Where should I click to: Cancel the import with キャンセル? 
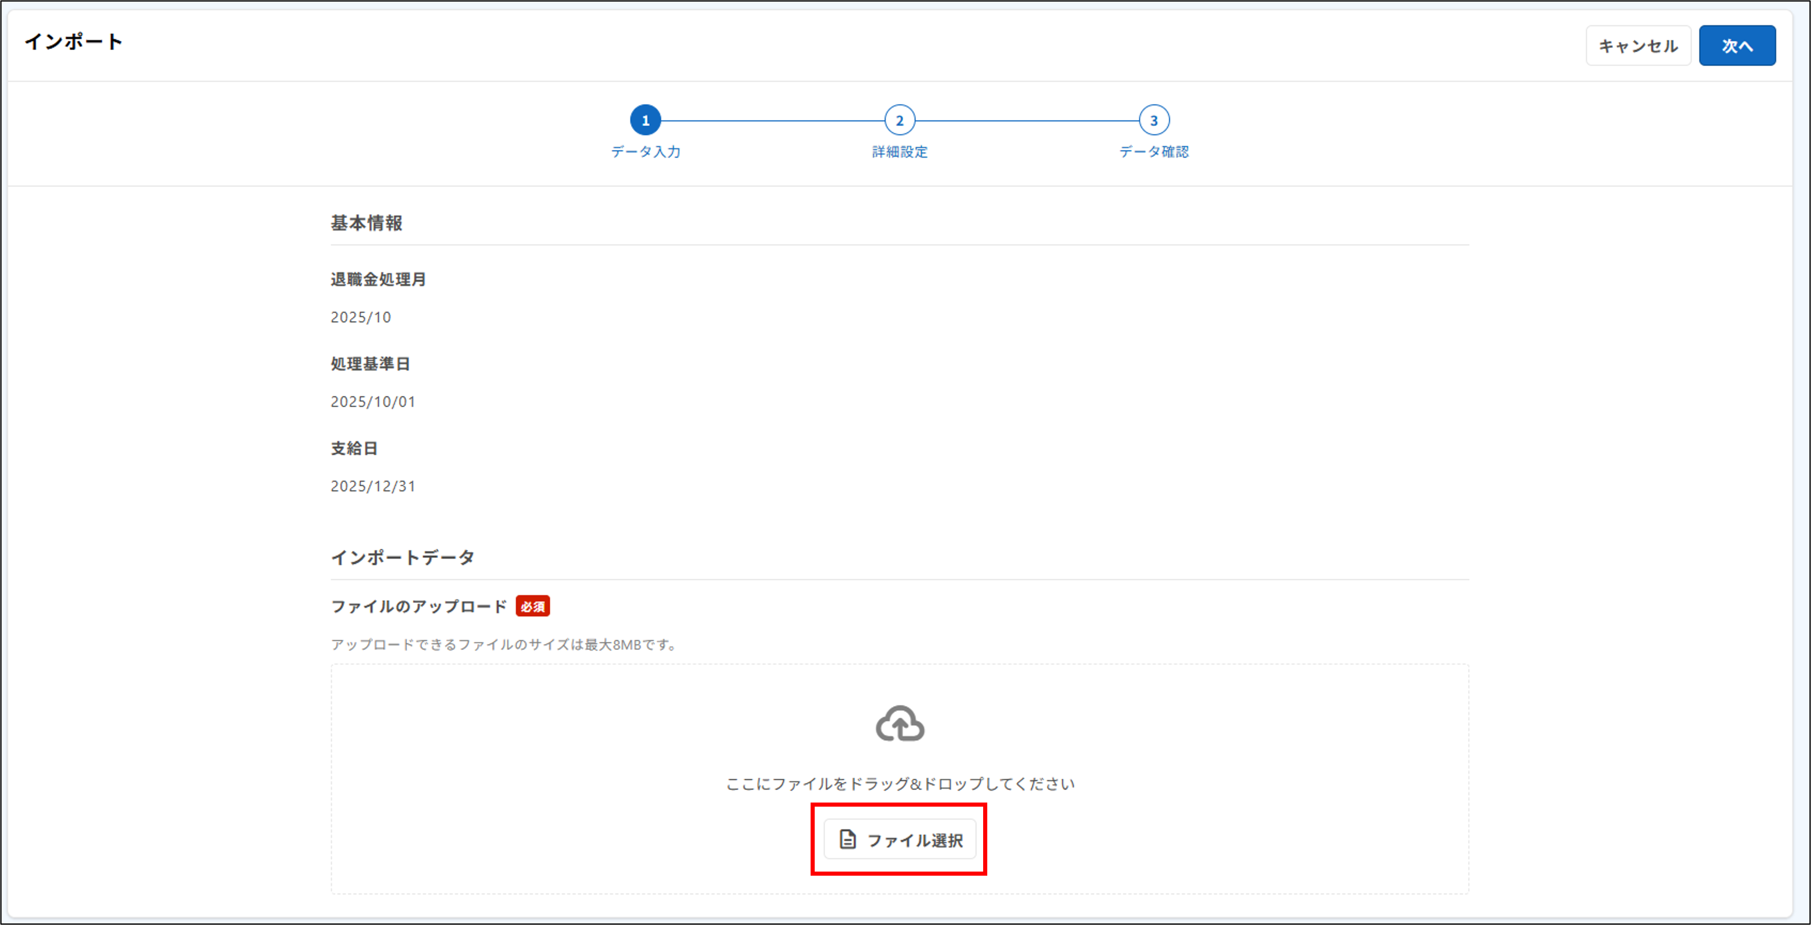1638,45
